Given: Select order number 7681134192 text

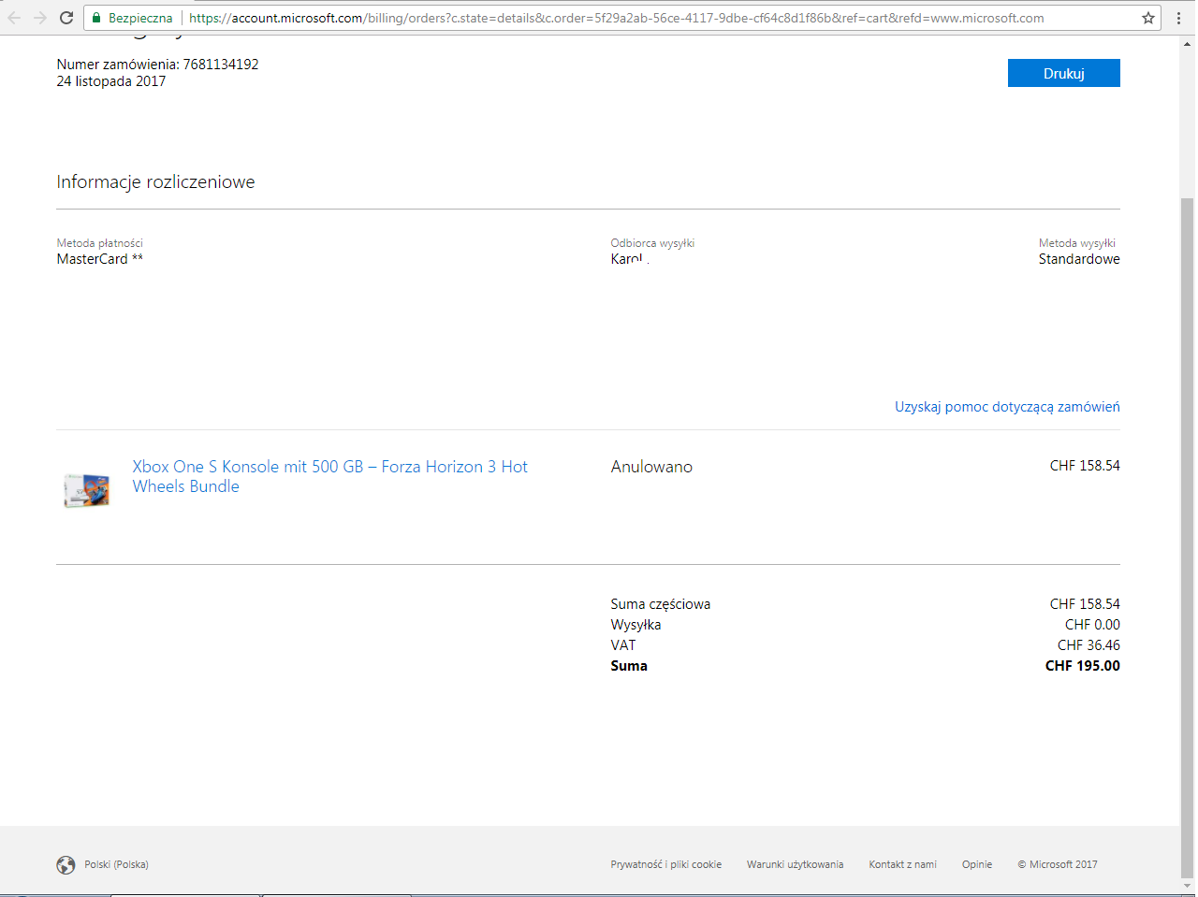Looking at the screenshot, I should [221, 65].
